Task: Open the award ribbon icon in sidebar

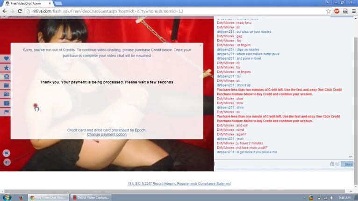Action: [x=7, y=77]
